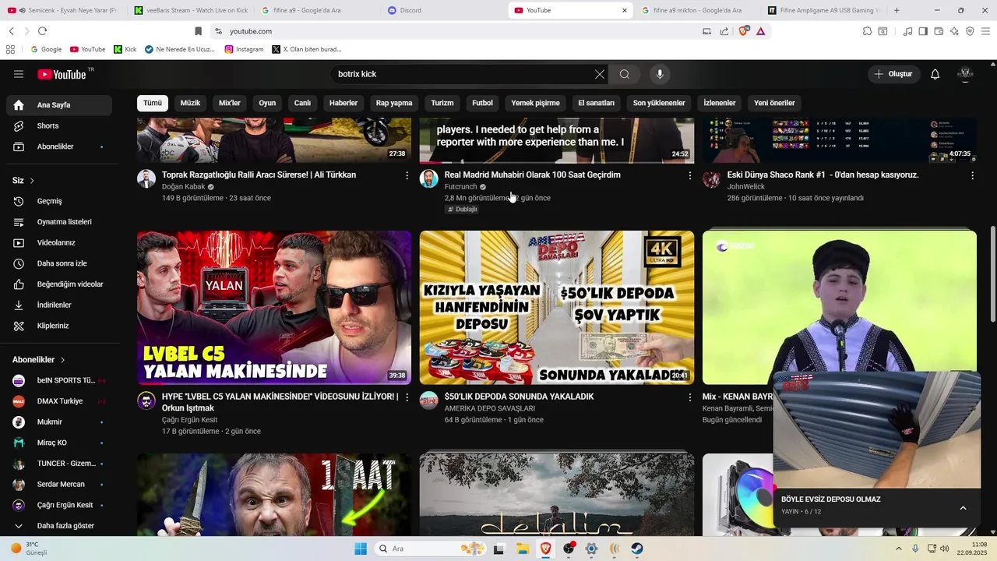Open the Futcrunch channel link
The height and width of the screenshot is (561, 997).
[460, 187]
